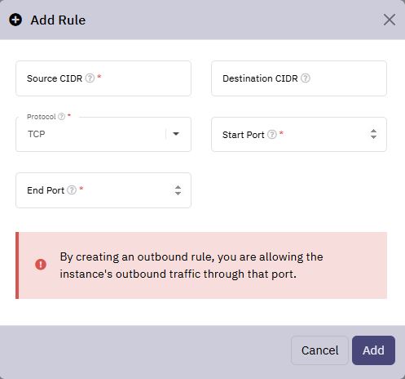Click the plus icon beside Add Rule title
Viewport: 405px width, 379px height.
click(x=15, y=20)
